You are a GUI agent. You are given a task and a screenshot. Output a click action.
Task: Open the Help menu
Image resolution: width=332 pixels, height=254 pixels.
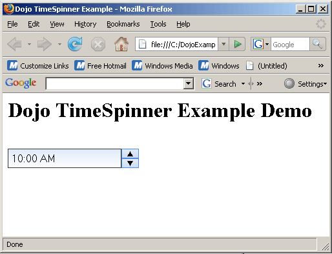point(183,24)
